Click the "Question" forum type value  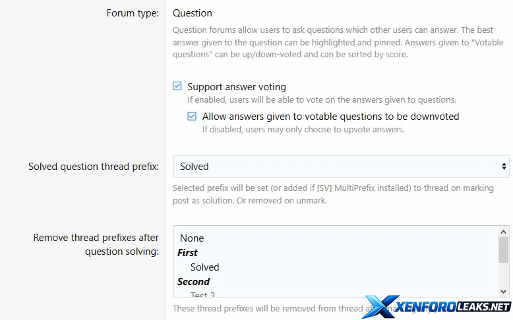(x=193, y=13)
